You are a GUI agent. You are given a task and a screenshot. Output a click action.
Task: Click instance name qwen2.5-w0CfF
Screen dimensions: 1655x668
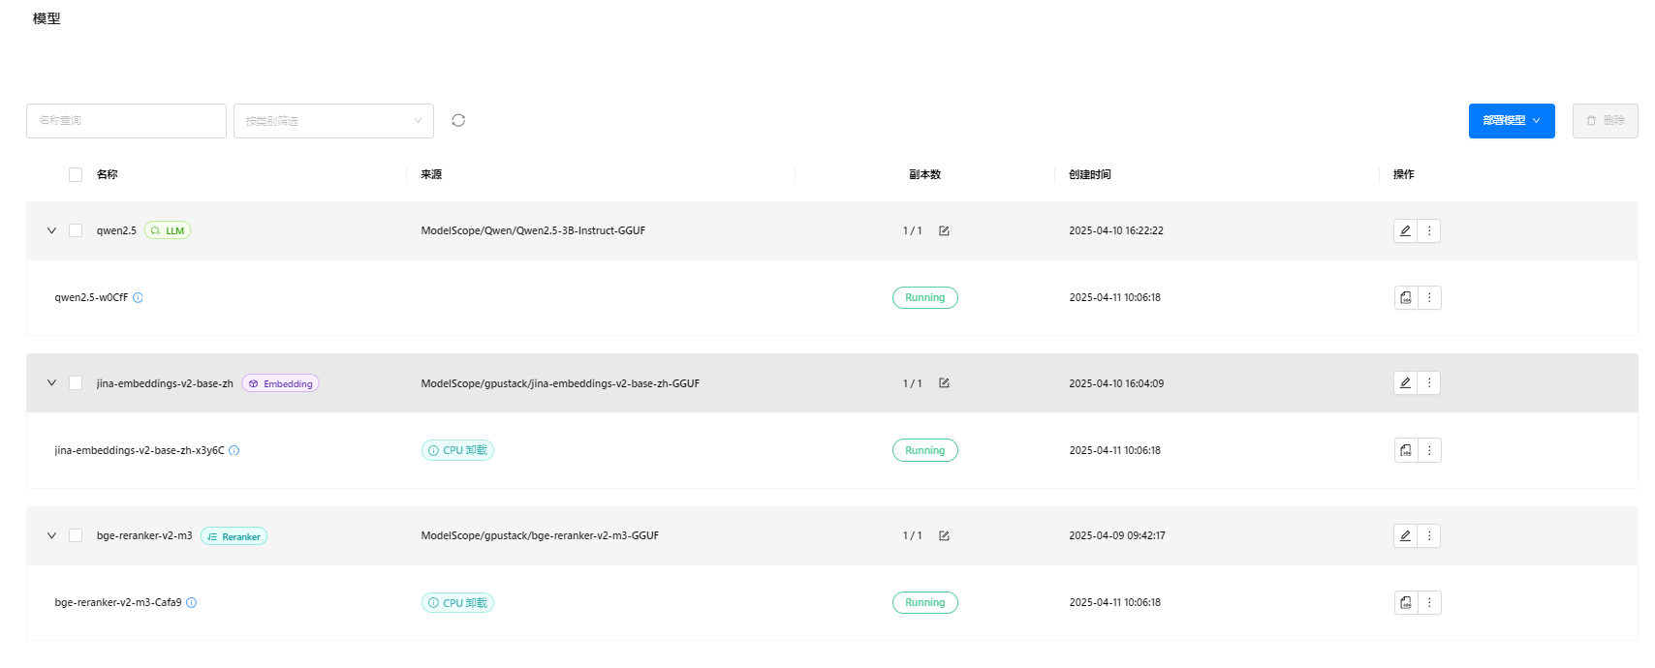[x=91, y=297]
